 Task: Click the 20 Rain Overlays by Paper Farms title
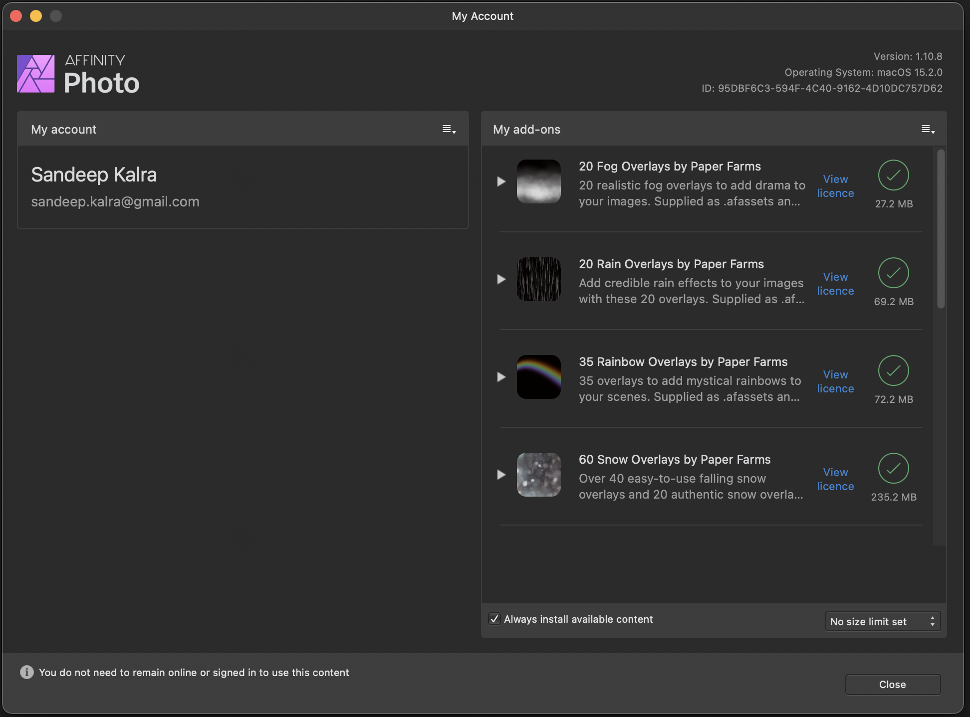[x=671, y=264]
